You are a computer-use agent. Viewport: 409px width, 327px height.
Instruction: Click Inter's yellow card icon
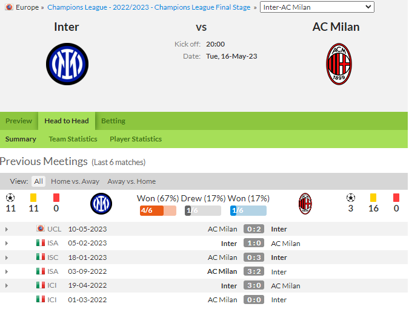33,198
